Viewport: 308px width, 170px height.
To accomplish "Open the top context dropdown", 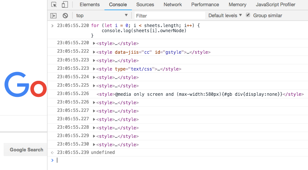I will [102, 16].
